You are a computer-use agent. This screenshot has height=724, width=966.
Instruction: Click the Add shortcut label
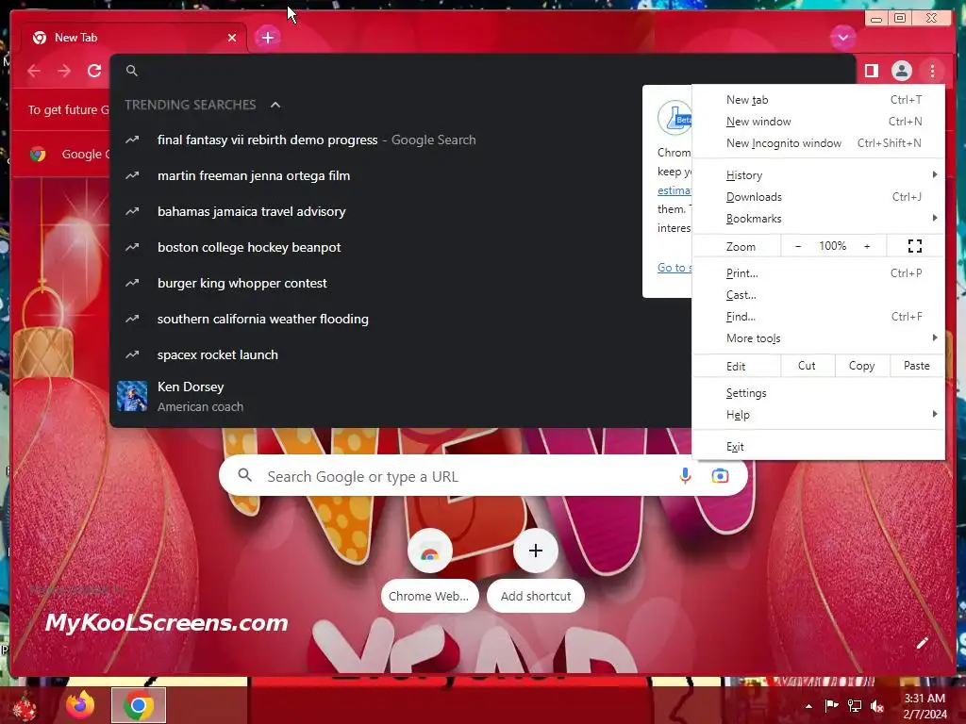pos(536,596)
